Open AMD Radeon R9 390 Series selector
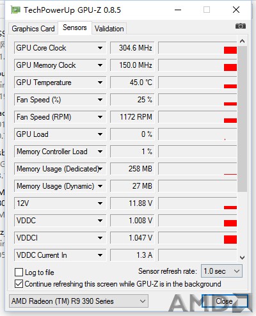Screen dimensions: 256x316 pos(79,301)
